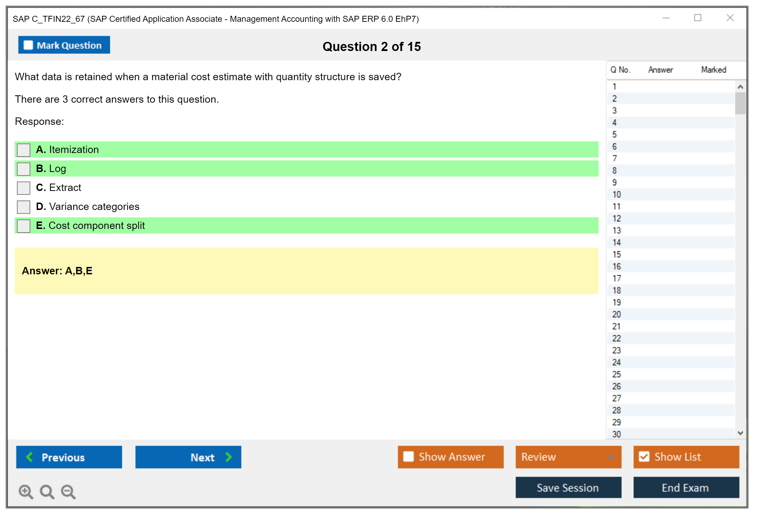This screenshot has width=757, height=517.
Task: Click the Save Session button
Action: [x=568, y=487]
